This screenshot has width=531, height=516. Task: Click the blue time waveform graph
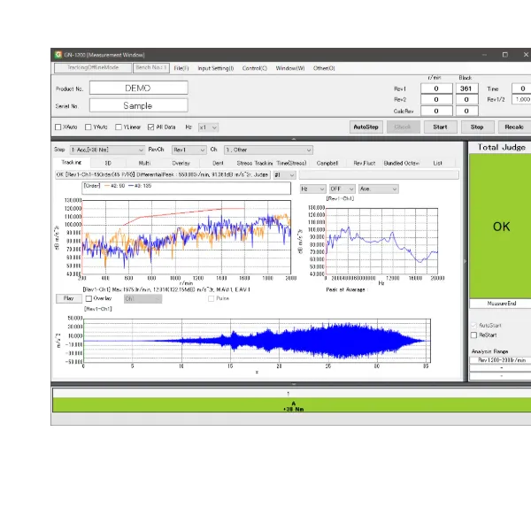(x=257, y=341)
